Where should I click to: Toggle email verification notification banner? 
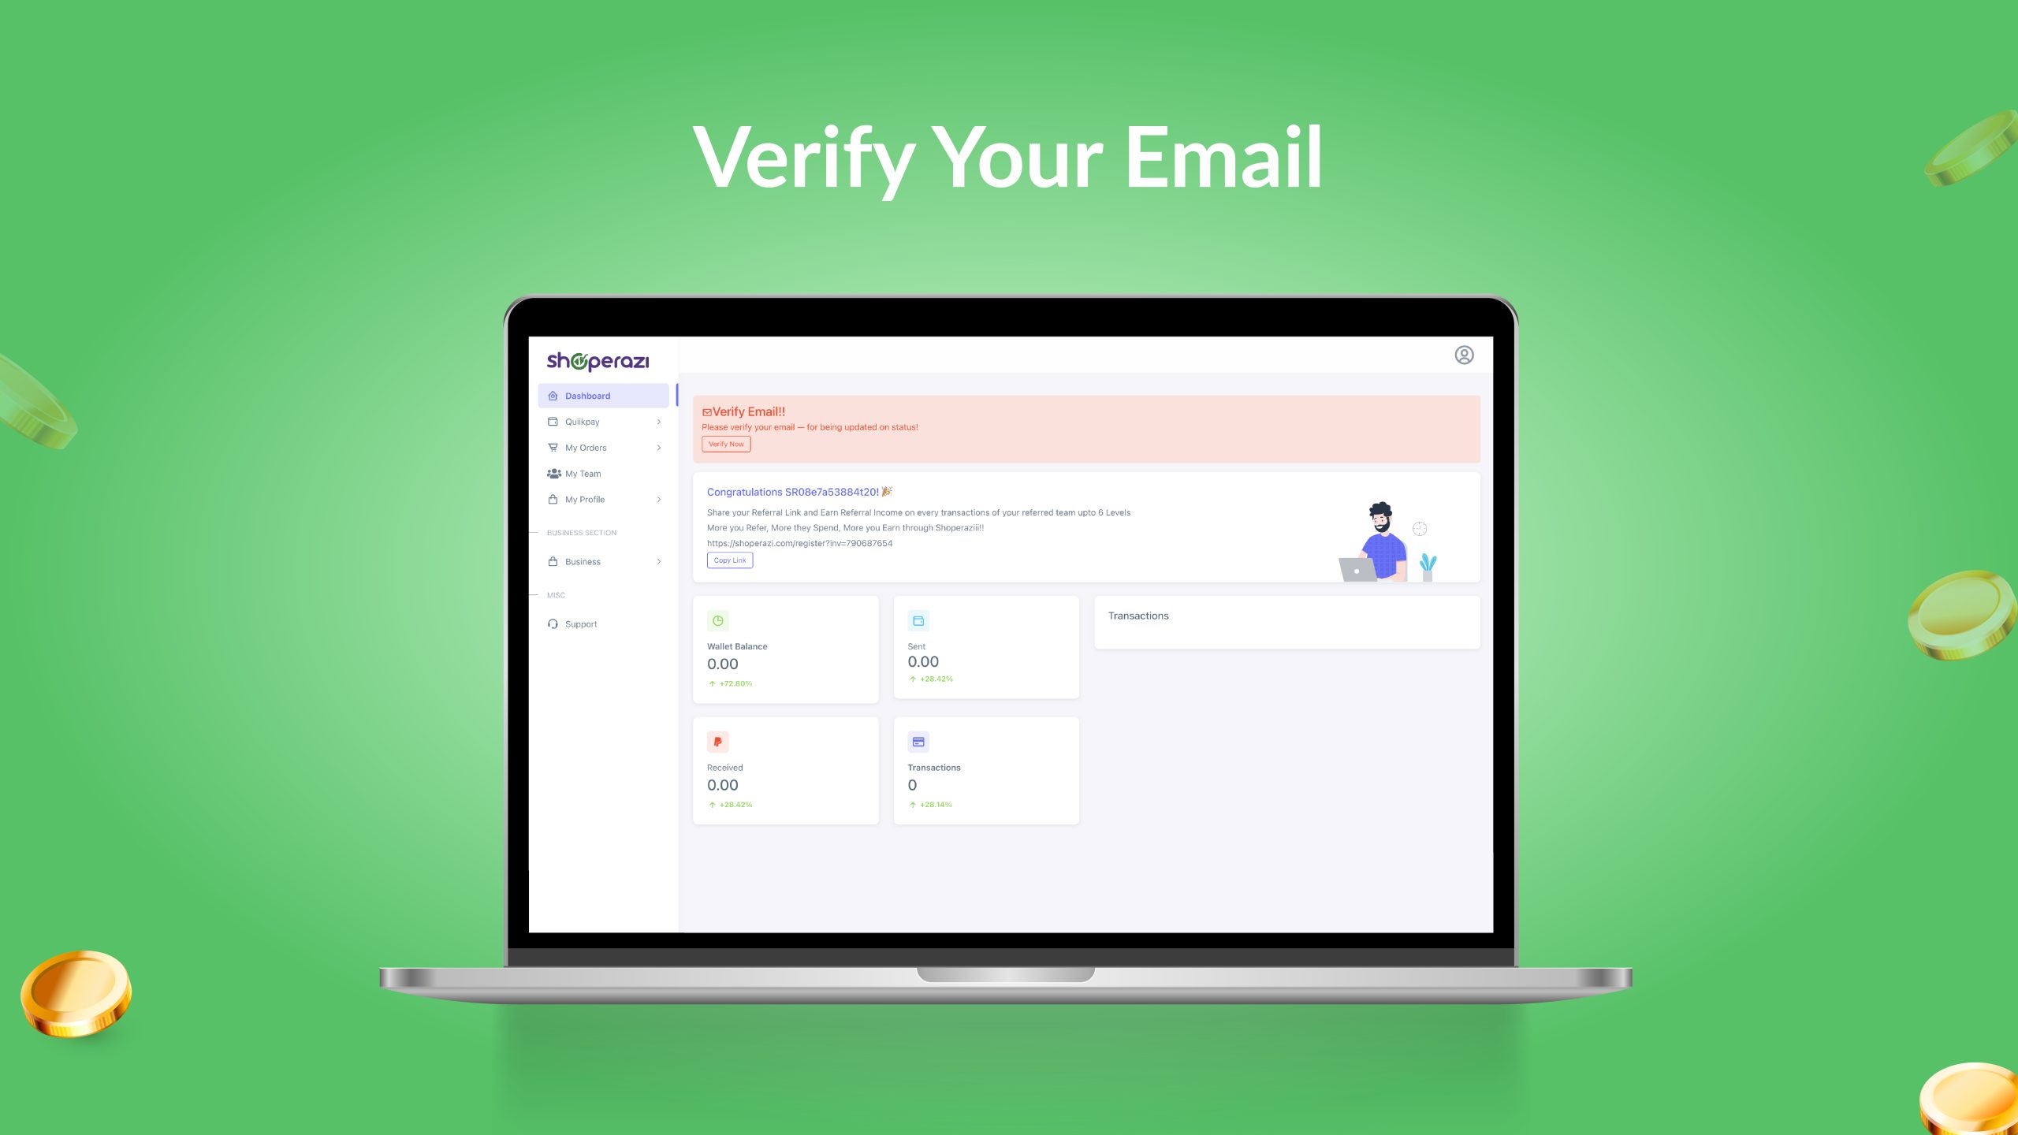[1085, 426]
